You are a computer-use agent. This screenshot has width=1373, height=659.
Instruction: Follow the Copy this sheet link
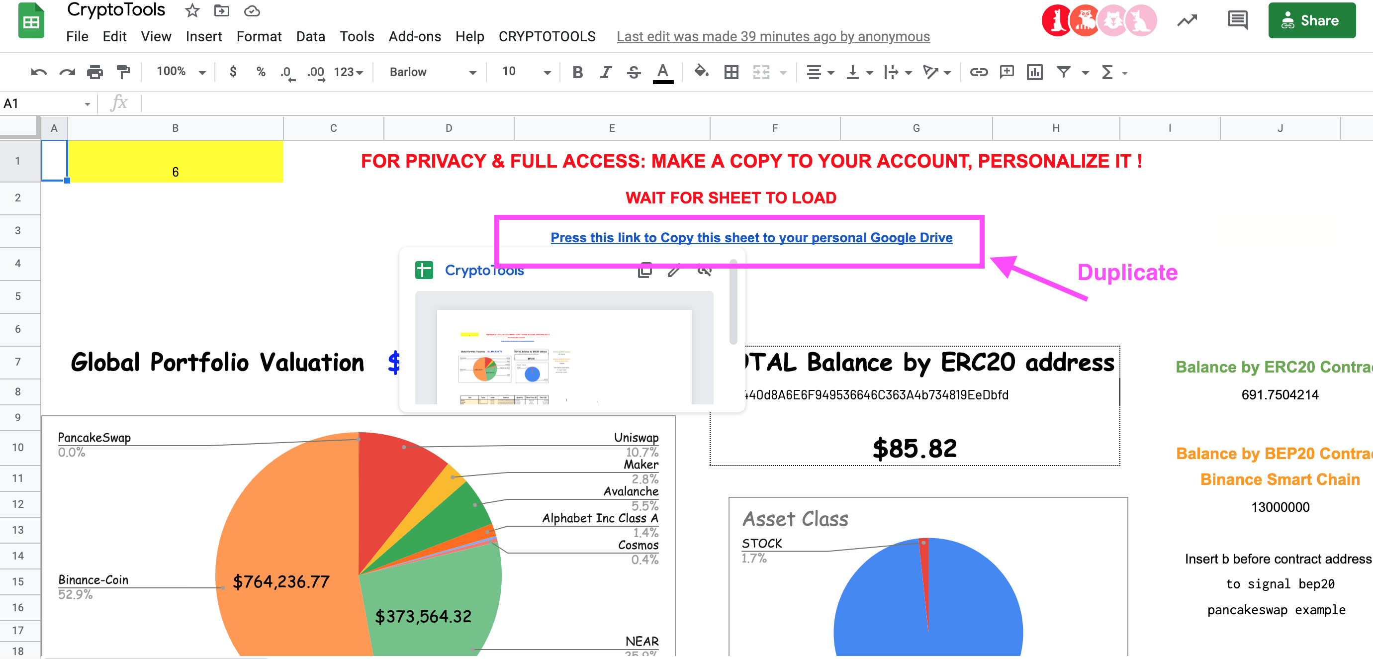click(x=751, y=238)
